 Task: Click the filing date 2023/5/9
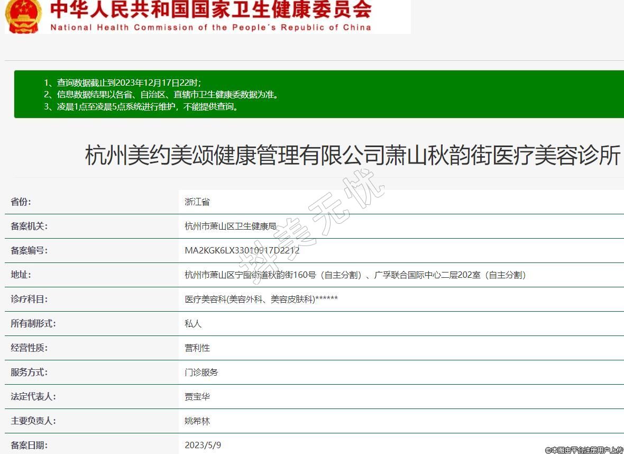click(203, 445)
